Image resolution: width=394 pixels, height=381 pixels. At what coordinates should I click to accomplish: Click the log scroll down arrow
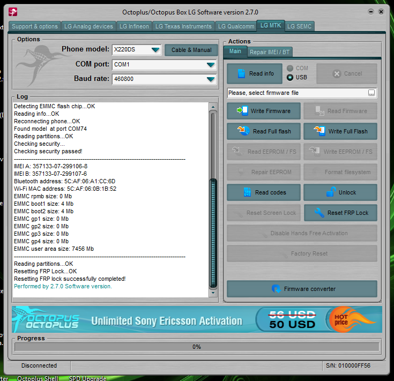tap(213, 293)
